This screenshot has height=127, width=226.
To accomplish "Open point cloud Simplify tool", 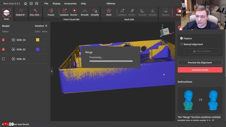I will pyautogui.click(x=95, y=12).
